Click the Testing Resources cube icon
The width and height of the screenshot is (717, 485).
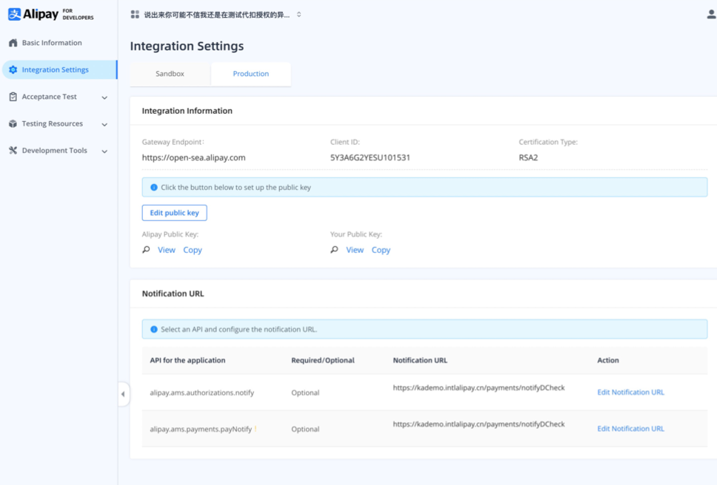[11, 123]
